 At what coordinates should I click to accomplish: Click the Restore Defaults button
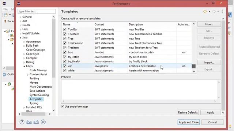[188, 112]
